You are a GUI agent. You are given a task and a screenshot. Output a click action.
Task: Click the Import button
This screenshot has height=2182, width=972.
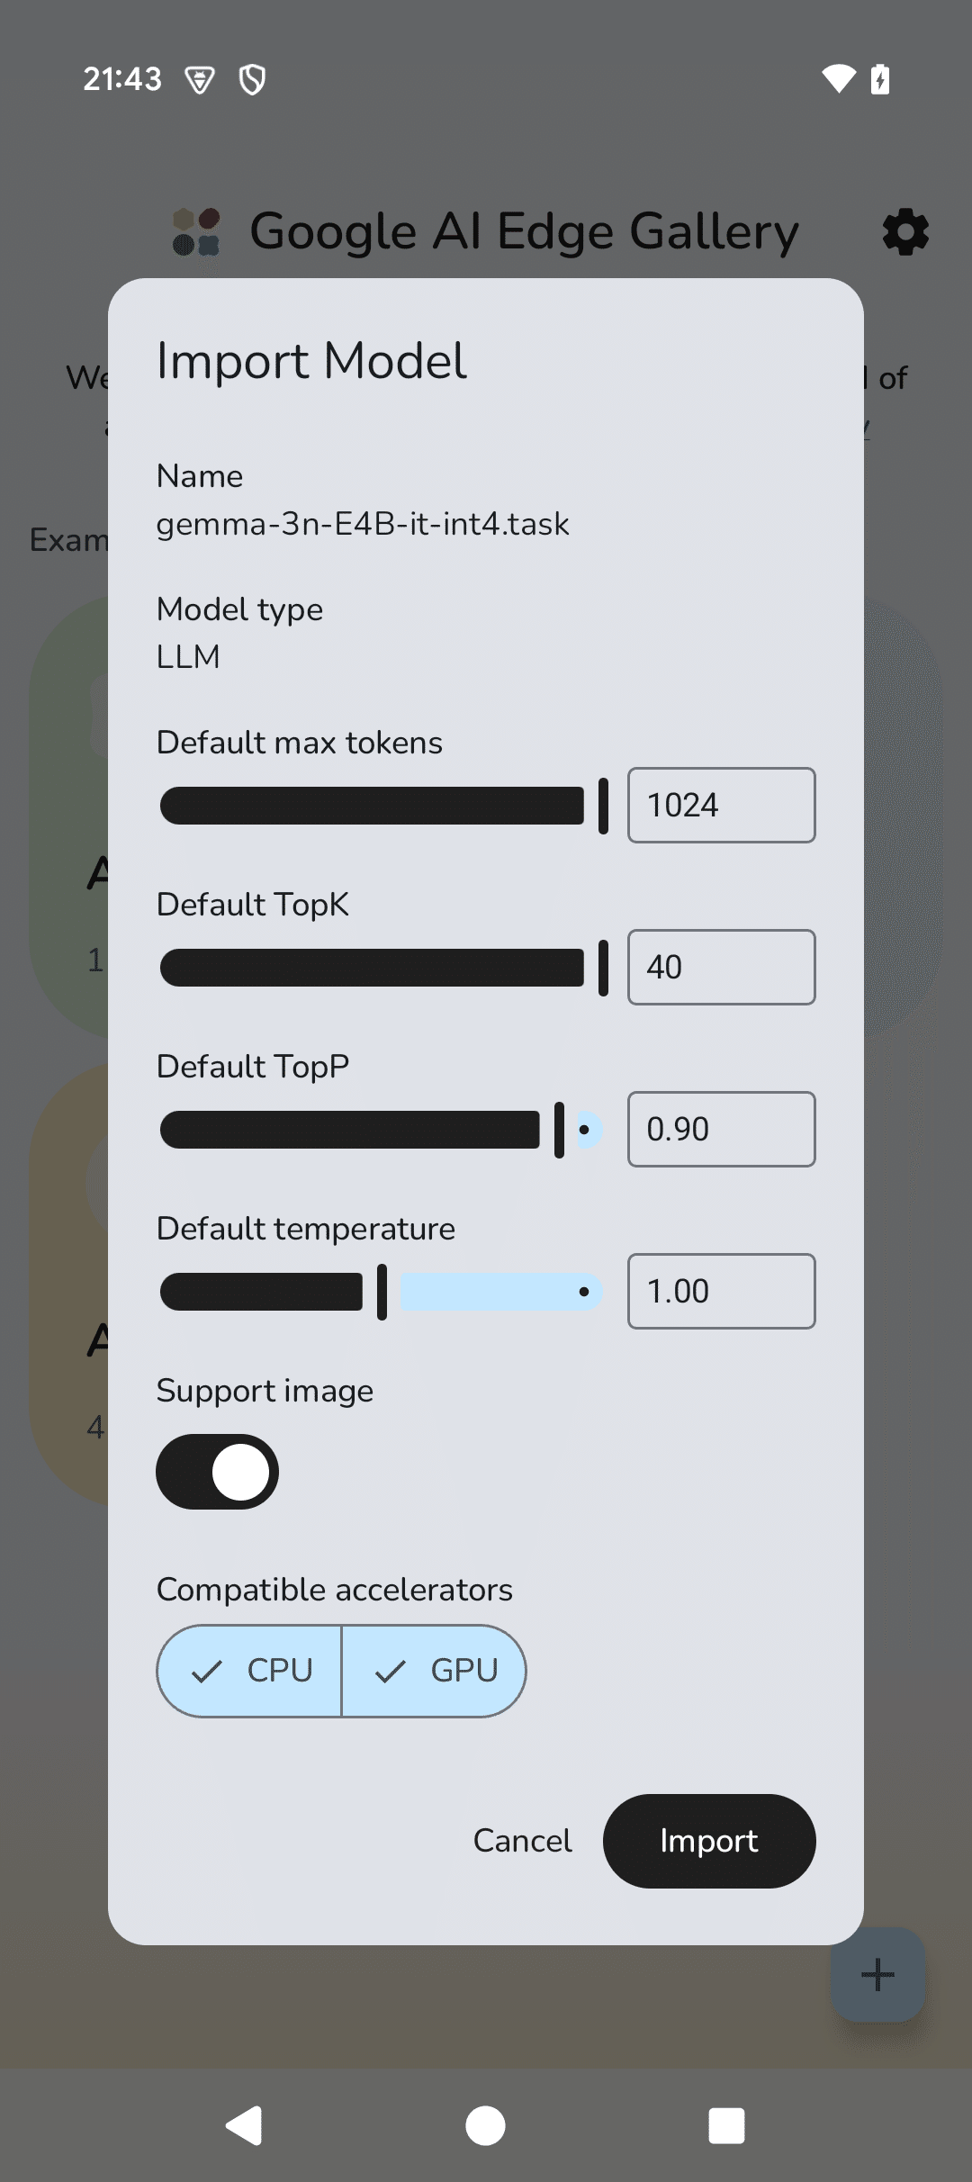coord(709,1841)
